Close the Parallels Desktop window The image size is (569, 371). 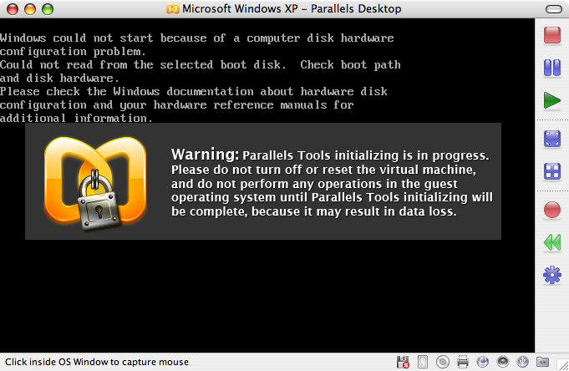pyautogui.click(x=13, y=9)
